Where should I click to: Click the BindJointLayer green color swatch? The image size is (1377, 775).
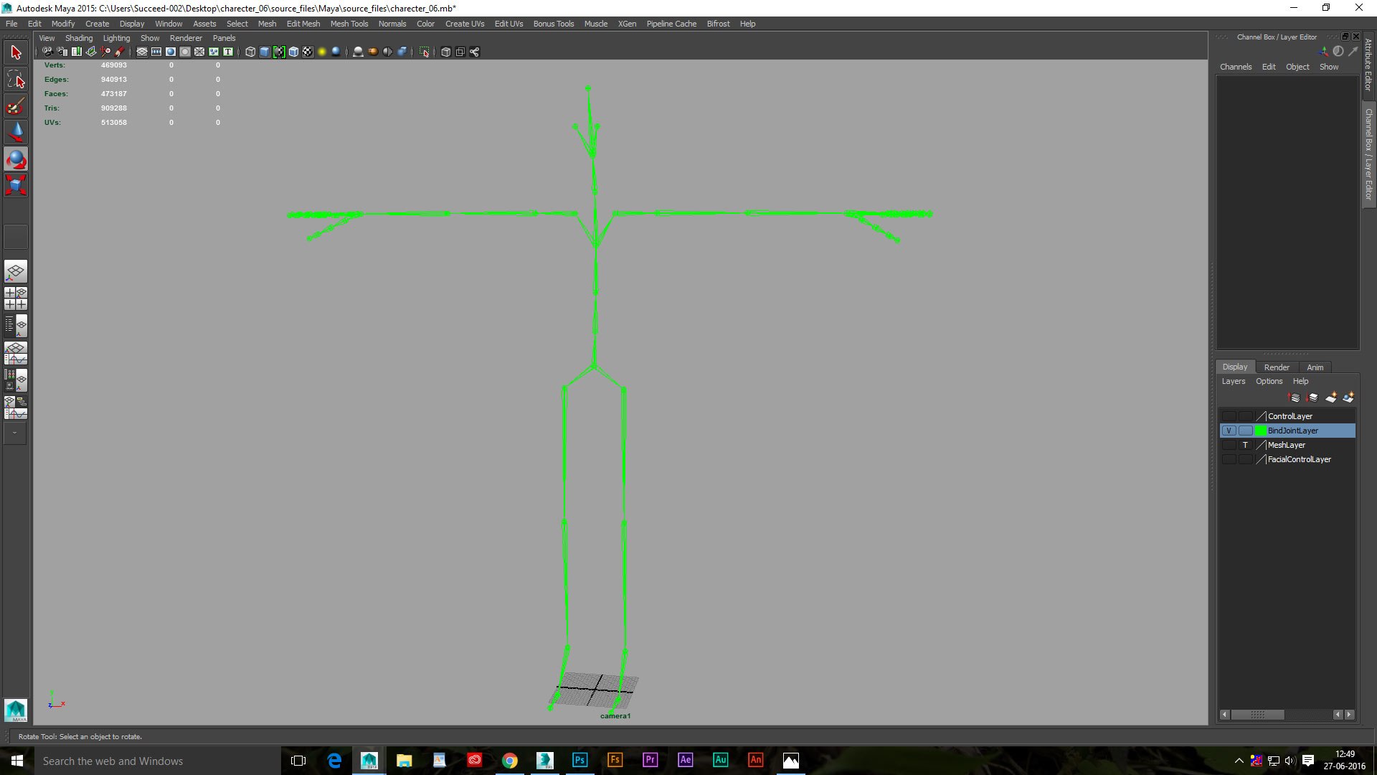point(1261,431)
